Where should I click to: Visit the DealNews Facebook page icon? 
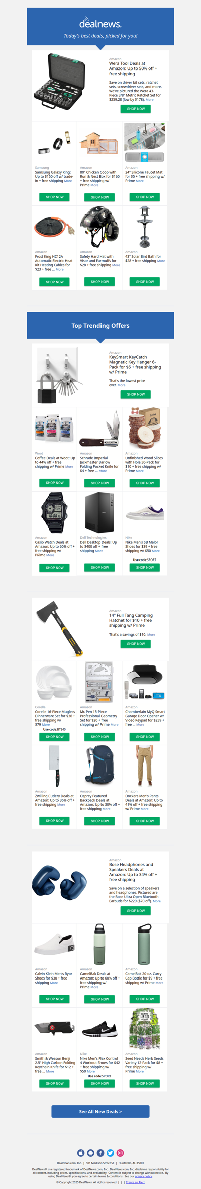[100, 1153]
